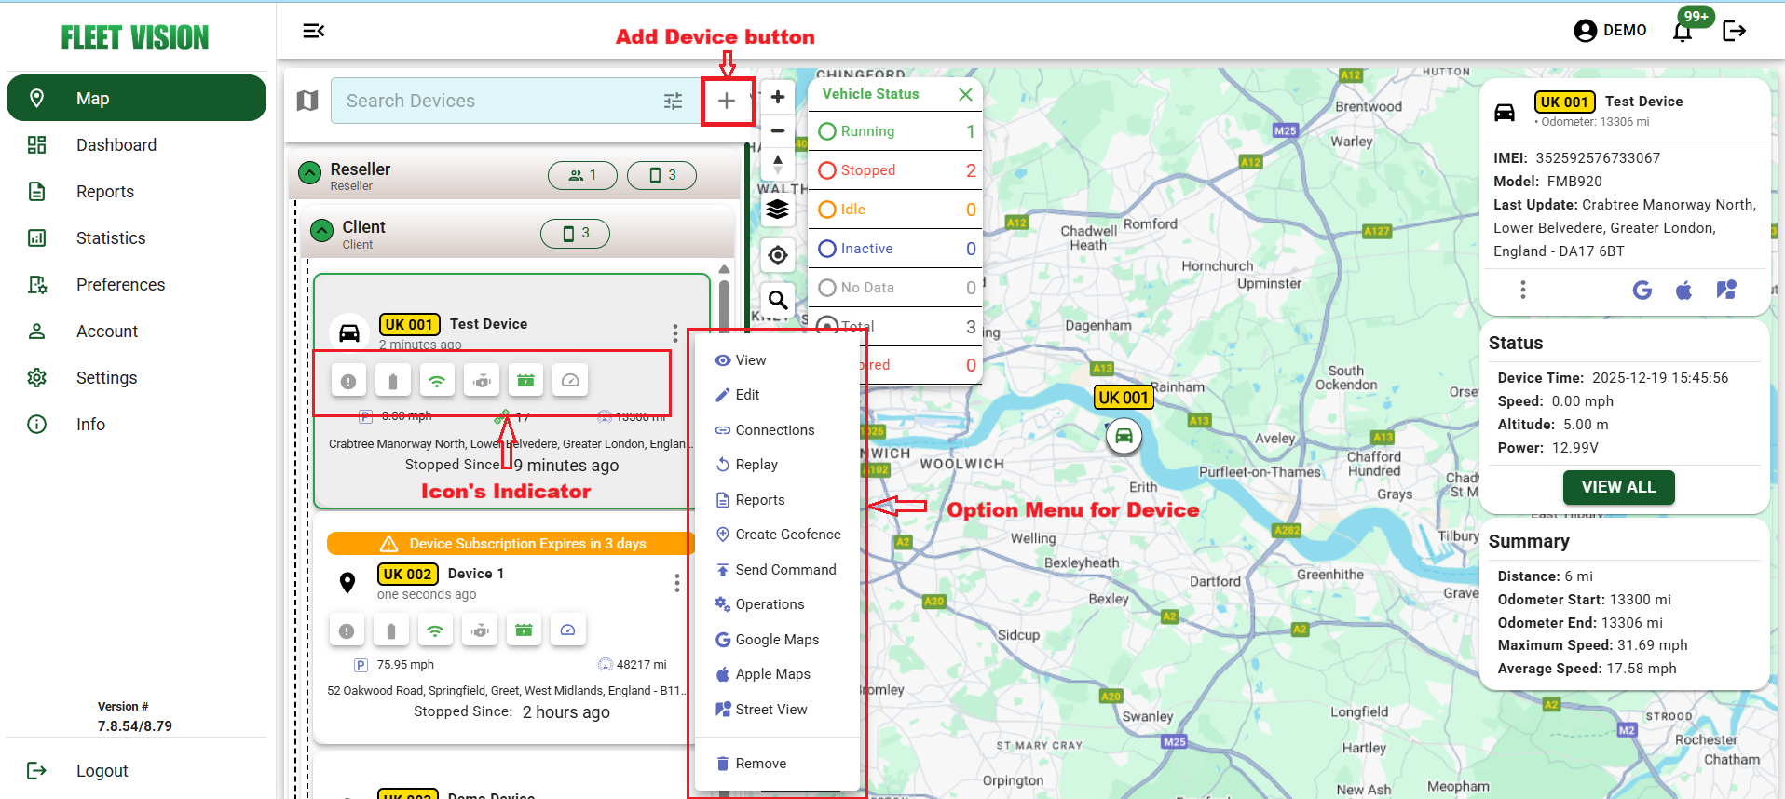Click the map layers icon
Screen dimensions: 1785x799
(x=778, y=210)
